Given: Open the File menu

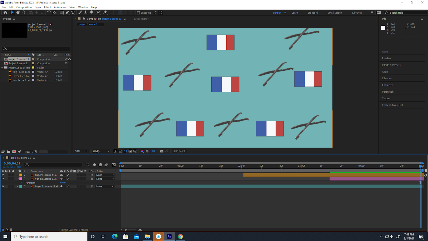Looking at the screenshot, I should tap(4, 7).
